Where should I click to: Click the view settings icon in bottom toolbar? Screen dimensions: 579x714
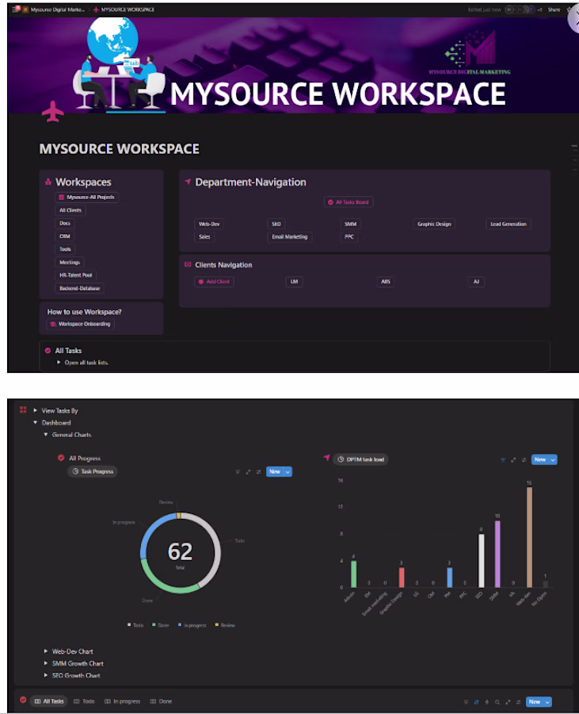pyautogui.click(x=518, y=702)
